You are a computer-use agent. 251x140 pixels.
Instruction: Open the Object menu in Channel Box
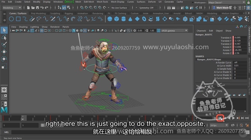219,31
